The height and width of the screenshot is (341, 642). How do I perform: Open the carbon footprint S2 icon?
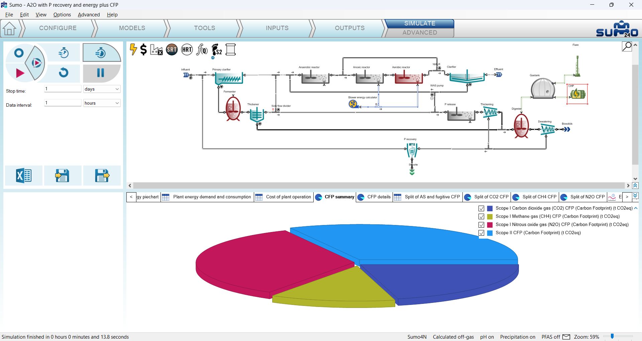(x=217, y=49)
